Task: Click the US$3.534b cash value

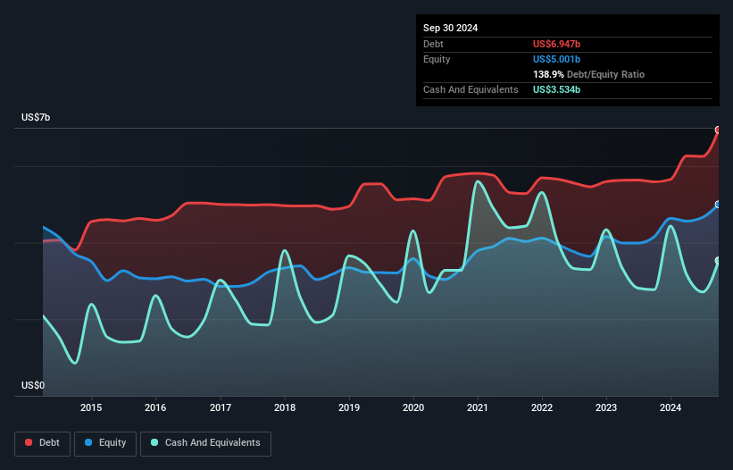Action: click(556, 89)
